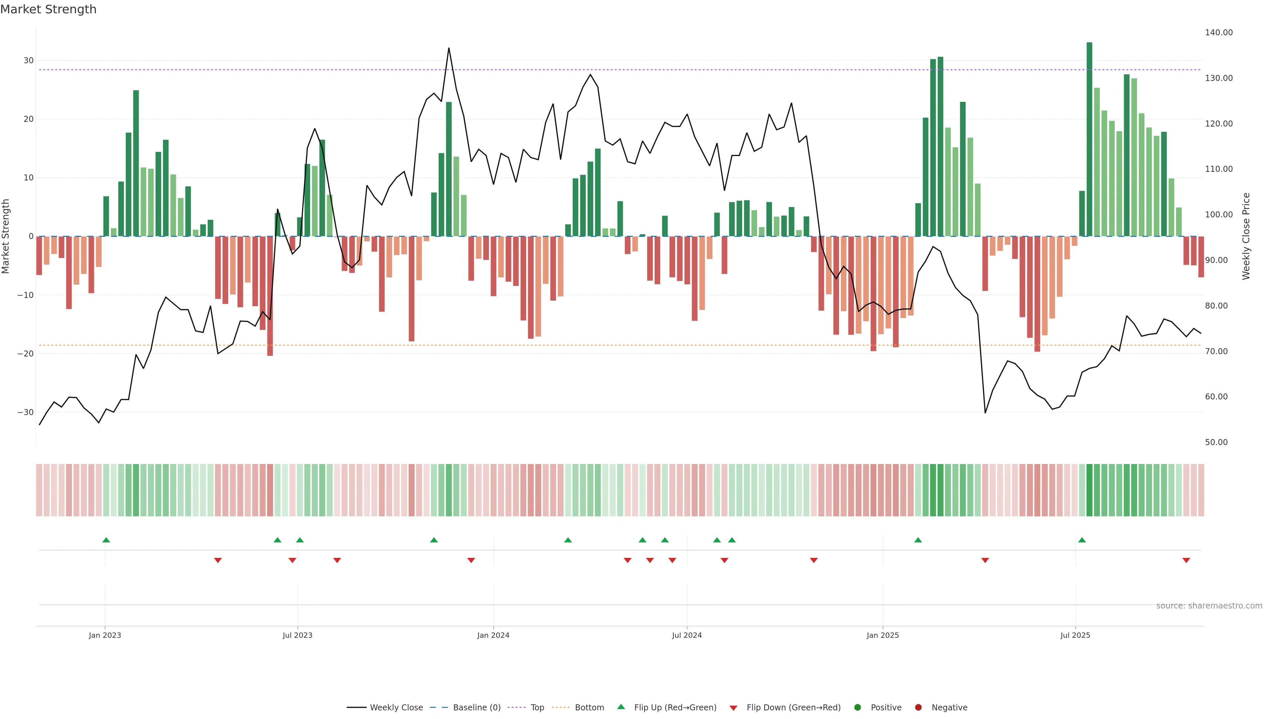Image resolution: width=1279 pixels, height=719 pixels.
Task: Click first flip-up marker near Jan 2023
Action: [106, 540]
